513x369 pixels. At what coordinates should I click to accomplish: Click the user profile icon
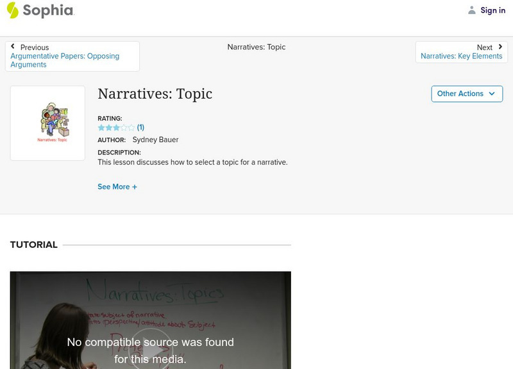click(471, 10)
